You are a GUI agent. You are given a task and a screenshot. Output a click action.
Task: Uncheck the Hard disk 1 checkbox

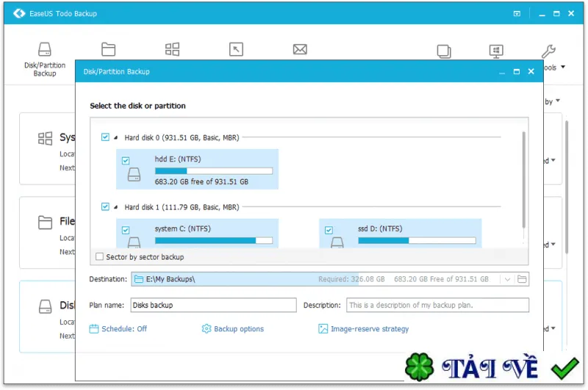[x=105, y=207]
